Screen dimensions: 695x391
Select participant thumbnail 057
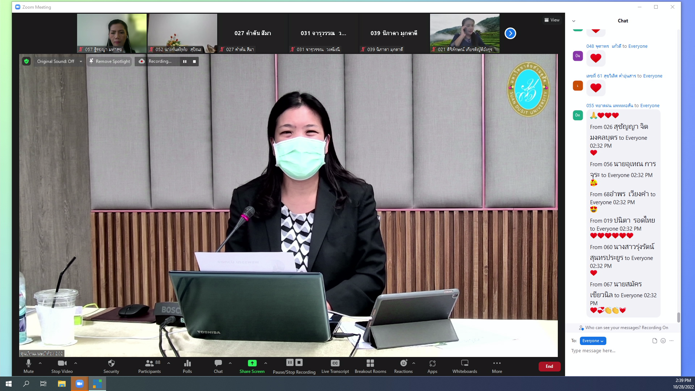click(112, 33)
